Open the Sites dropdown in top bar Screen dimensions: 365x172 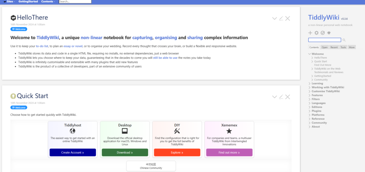9,2
